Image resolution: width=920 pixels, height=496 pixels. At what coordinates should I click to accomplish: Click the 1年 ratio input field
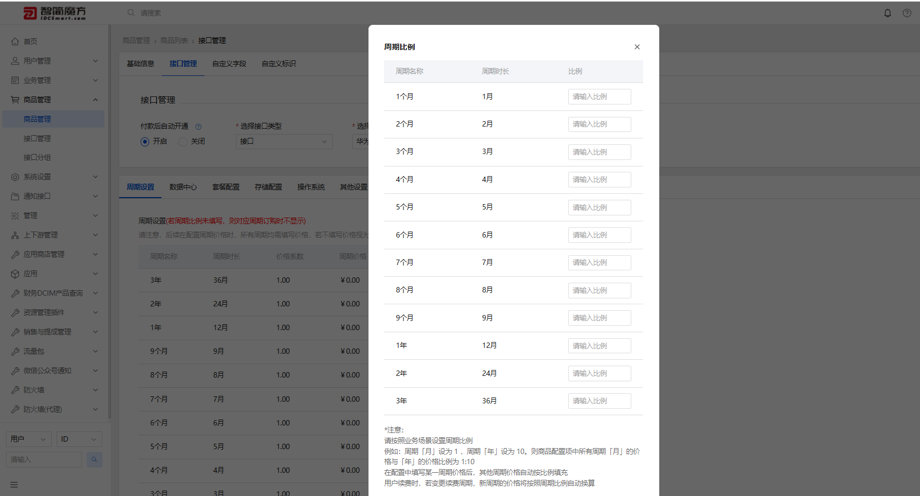click(x=600, y=346)
